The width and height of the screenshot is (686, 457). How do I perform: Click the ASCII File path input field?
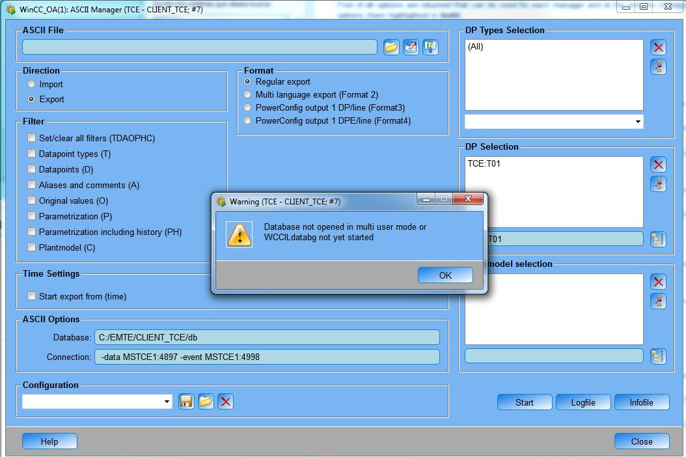pos(200,48)
